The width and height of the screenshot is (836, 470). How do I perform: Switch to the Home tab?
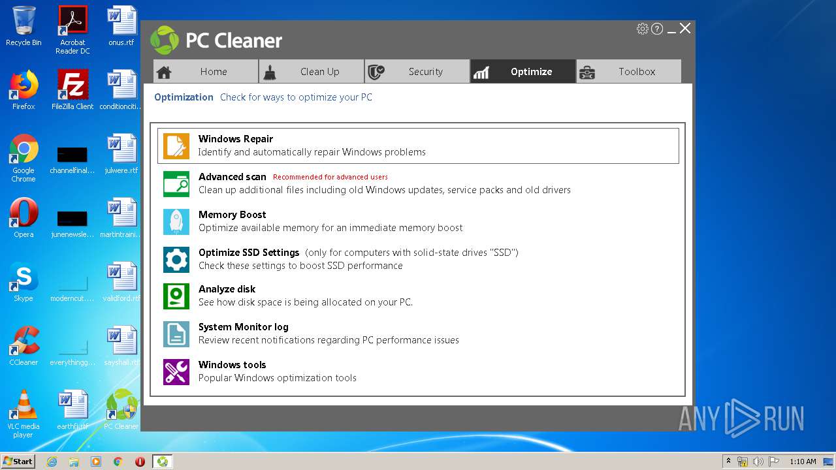tap(206, 72)
